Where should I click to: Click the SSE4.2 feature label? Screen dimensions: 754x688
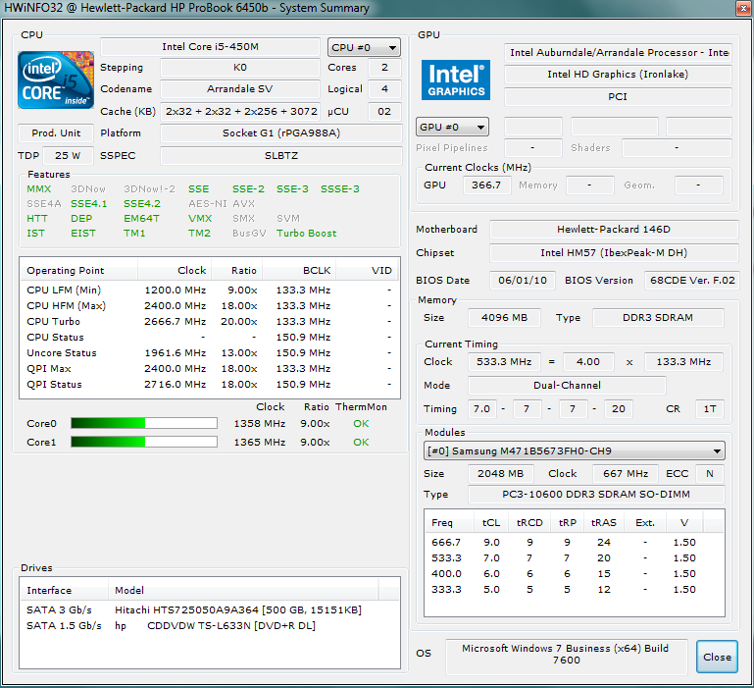point(142,204)
